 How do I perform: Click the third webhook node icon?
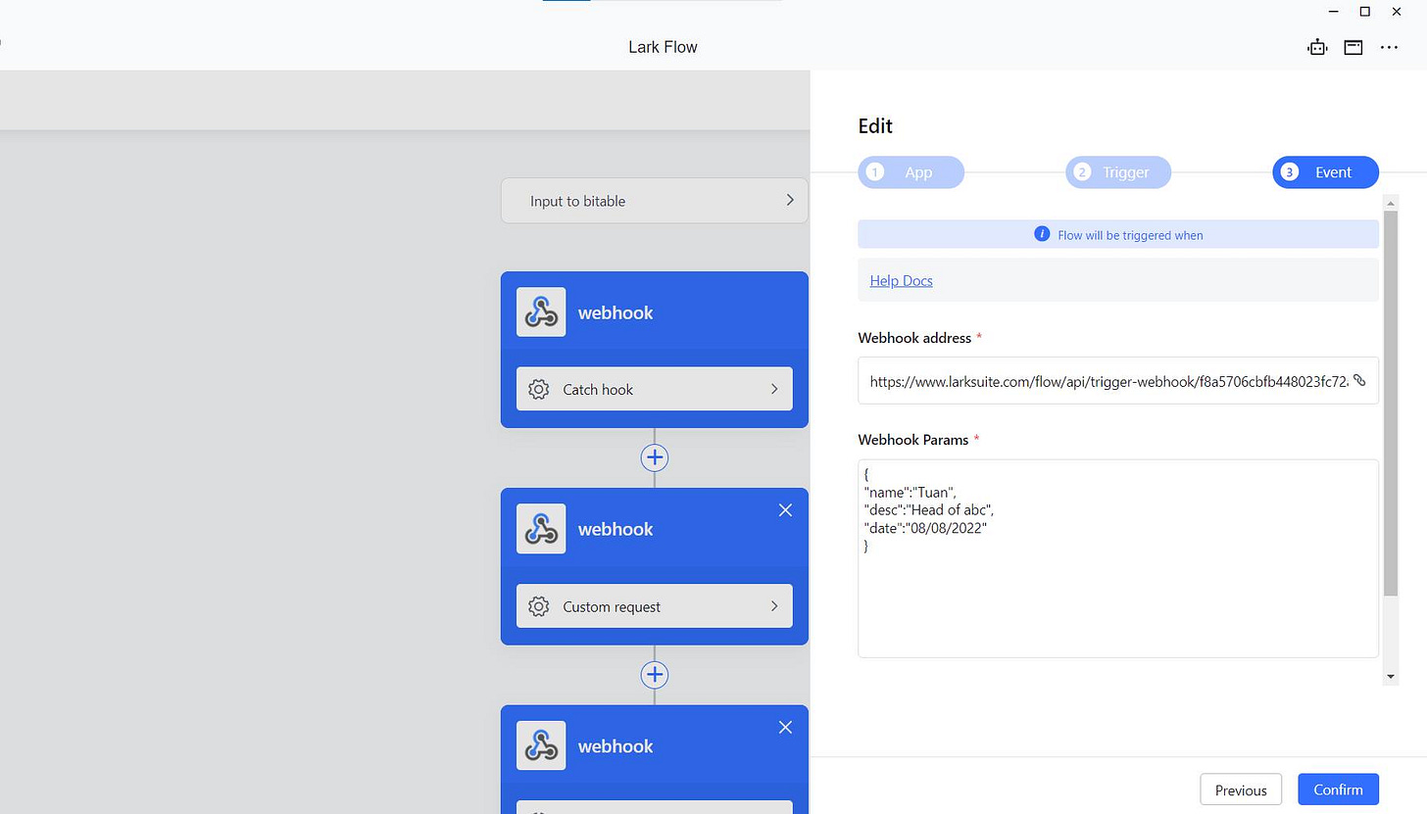[541, 746]
